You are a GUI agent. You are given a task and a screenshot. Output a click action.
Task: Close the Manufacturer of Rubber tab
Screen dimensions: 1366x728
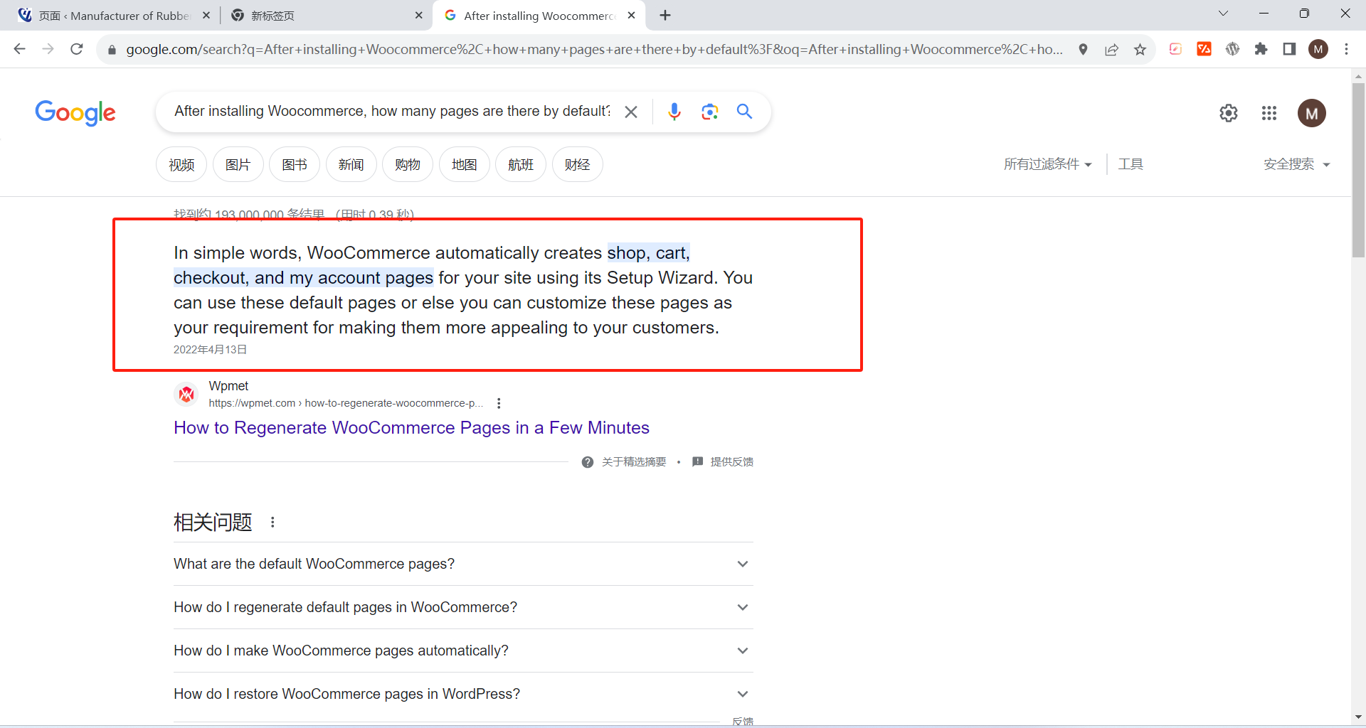click(206, 15)
